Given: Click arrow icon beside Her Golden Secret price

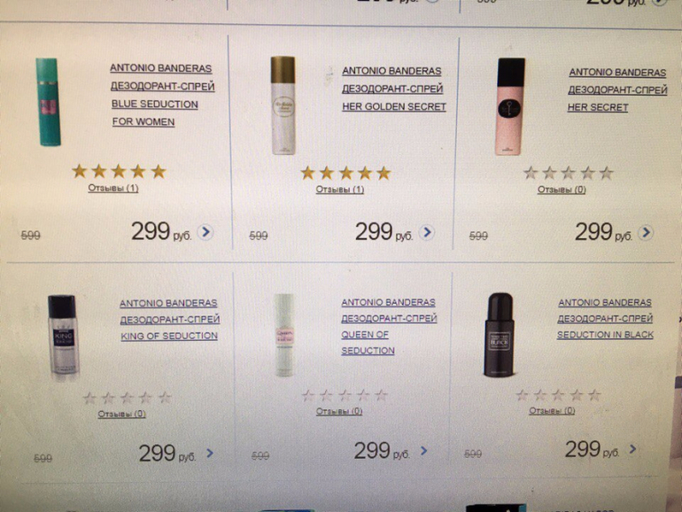Looking at the screenshot, I should click(427, 232).
